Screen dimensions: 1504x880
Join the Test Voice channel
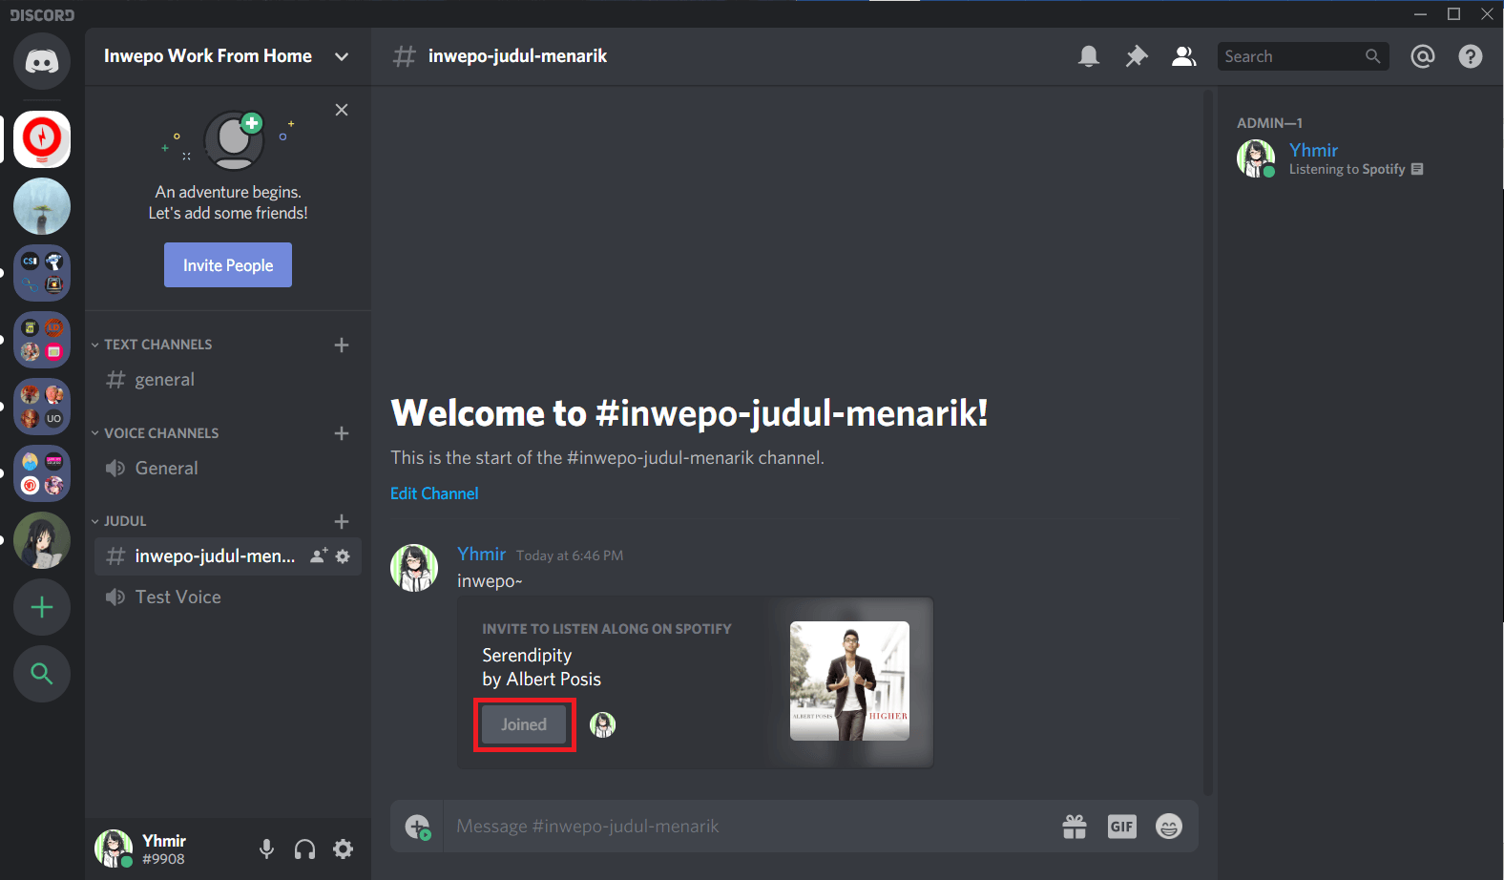(228, 597)
